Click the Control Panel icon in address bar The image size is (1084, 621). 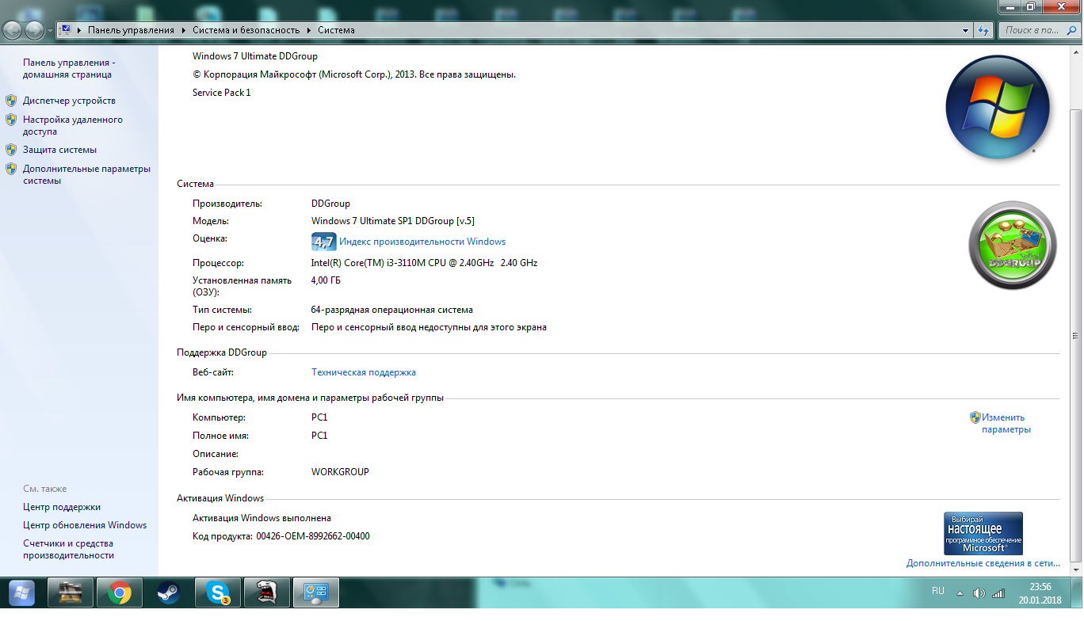coord(66,30)
